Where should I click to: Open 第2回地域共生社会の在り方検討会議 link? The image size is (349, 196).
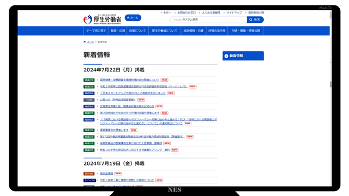coord(130,113)
